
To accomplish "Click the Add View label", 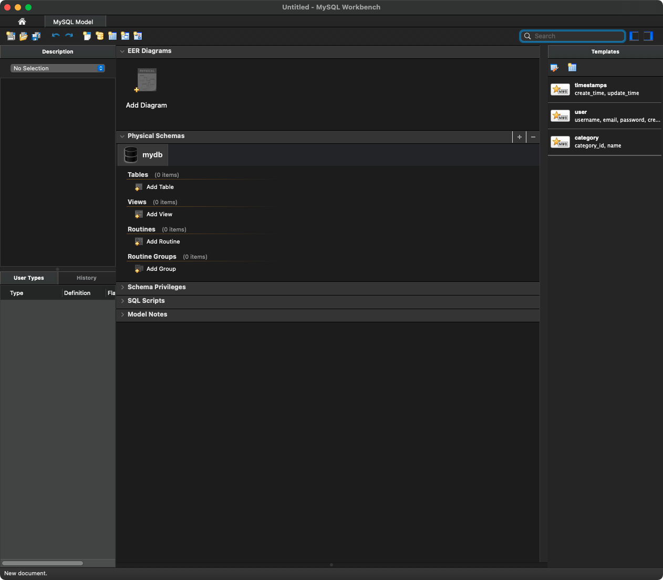I will (159, 215).
